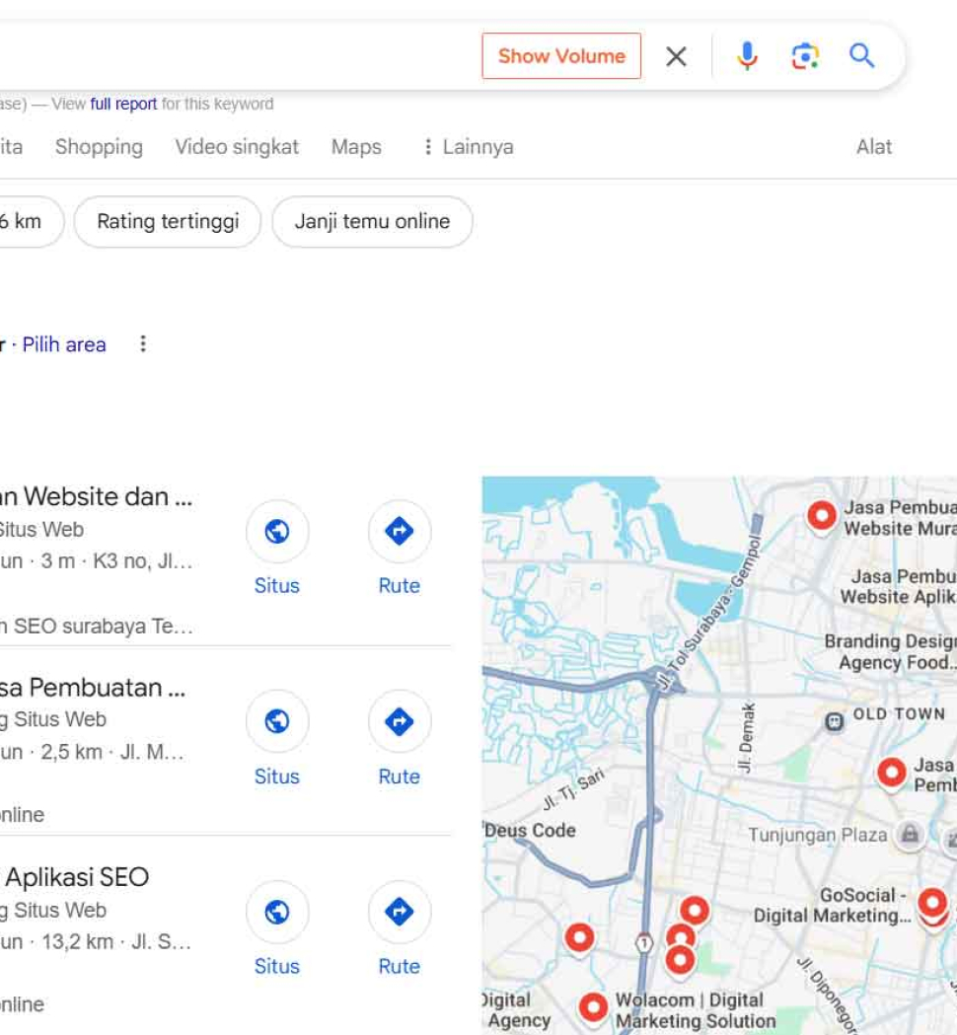Open the Shopping results tab
This screenshot has height=1035, width=957.
pos(99,146)
